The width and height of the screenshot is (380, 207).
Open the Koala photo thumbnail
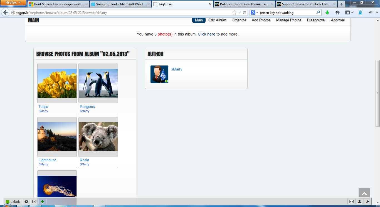[98, 137]
